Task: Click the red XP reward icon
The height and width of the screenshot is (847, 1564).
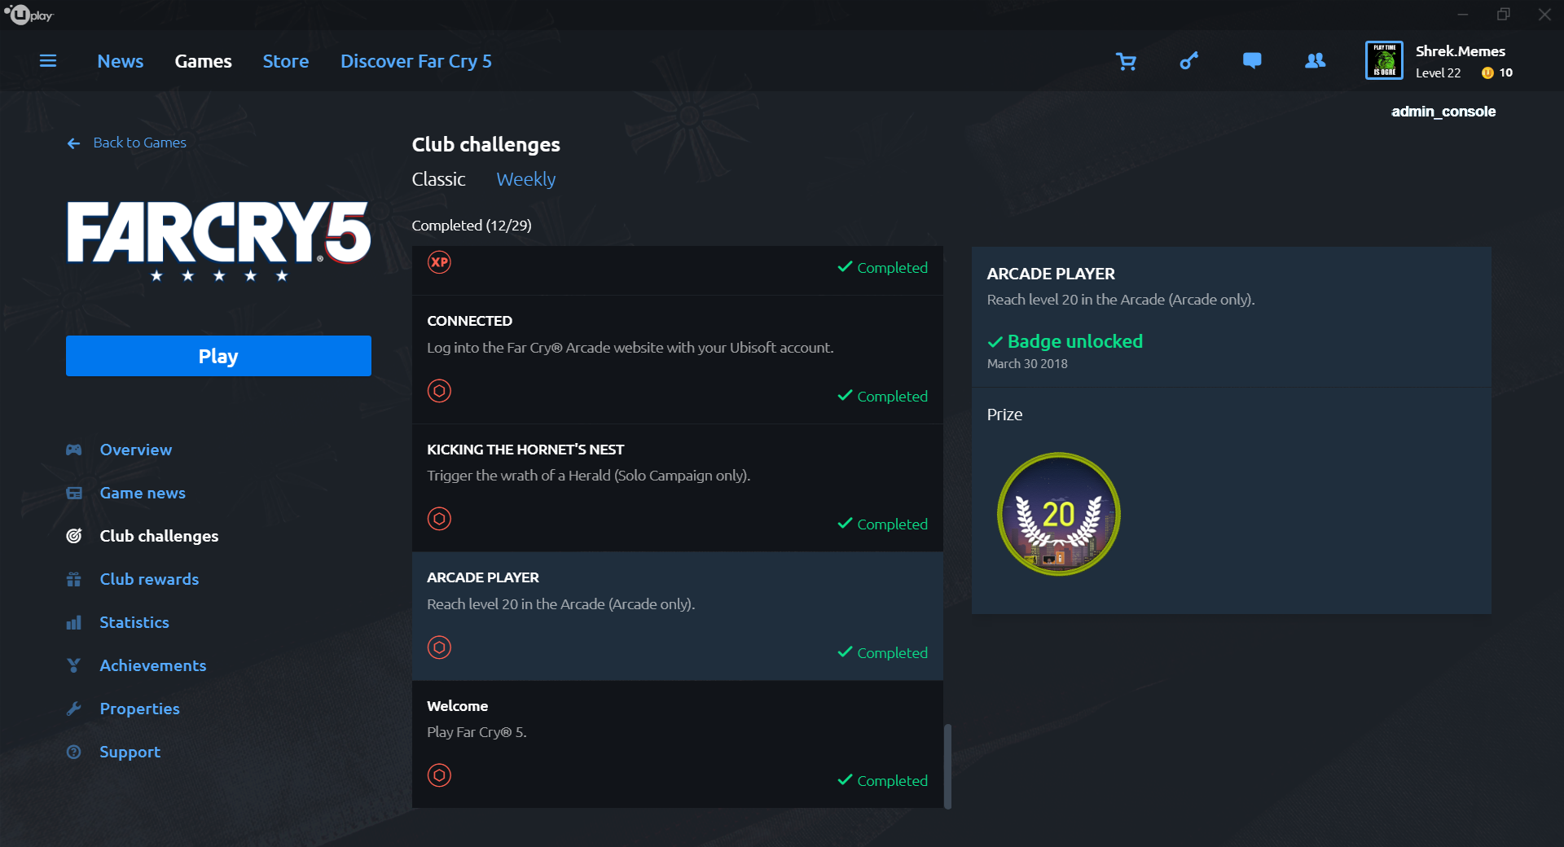Action: tap(439, 262)
